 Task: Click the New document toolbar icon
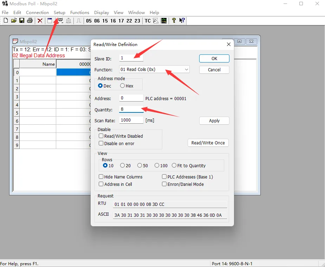6,21
